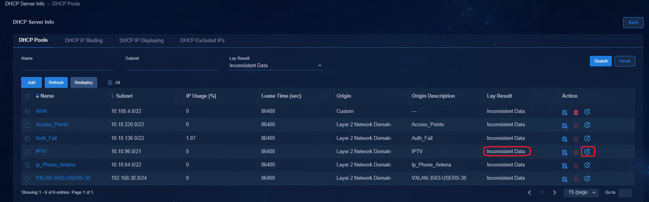This screenshot has height=202, width=649.
Task: Trash icon in the IPTV row
Action: [576, 152]
